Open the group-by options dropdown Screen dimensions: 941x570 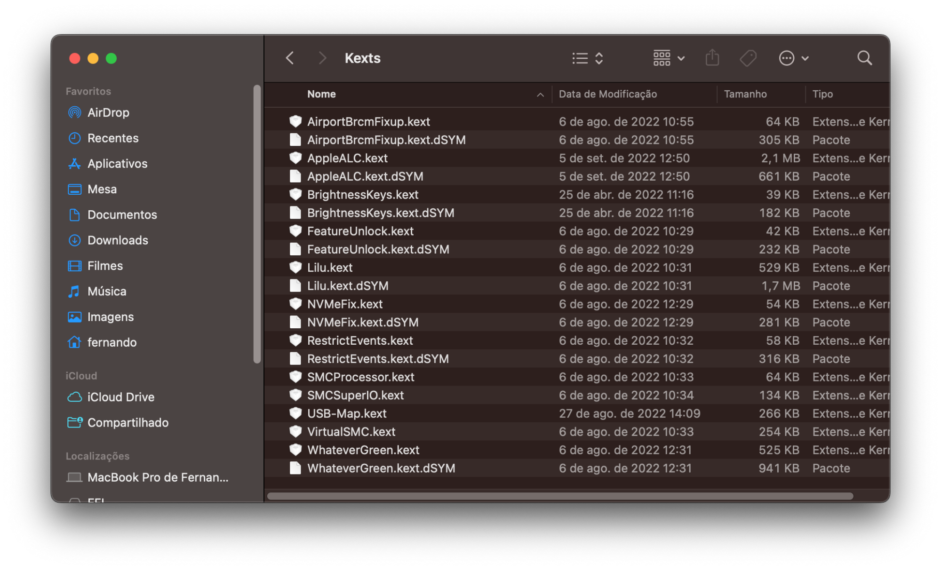pyautogui.click(x=669, y=58)
